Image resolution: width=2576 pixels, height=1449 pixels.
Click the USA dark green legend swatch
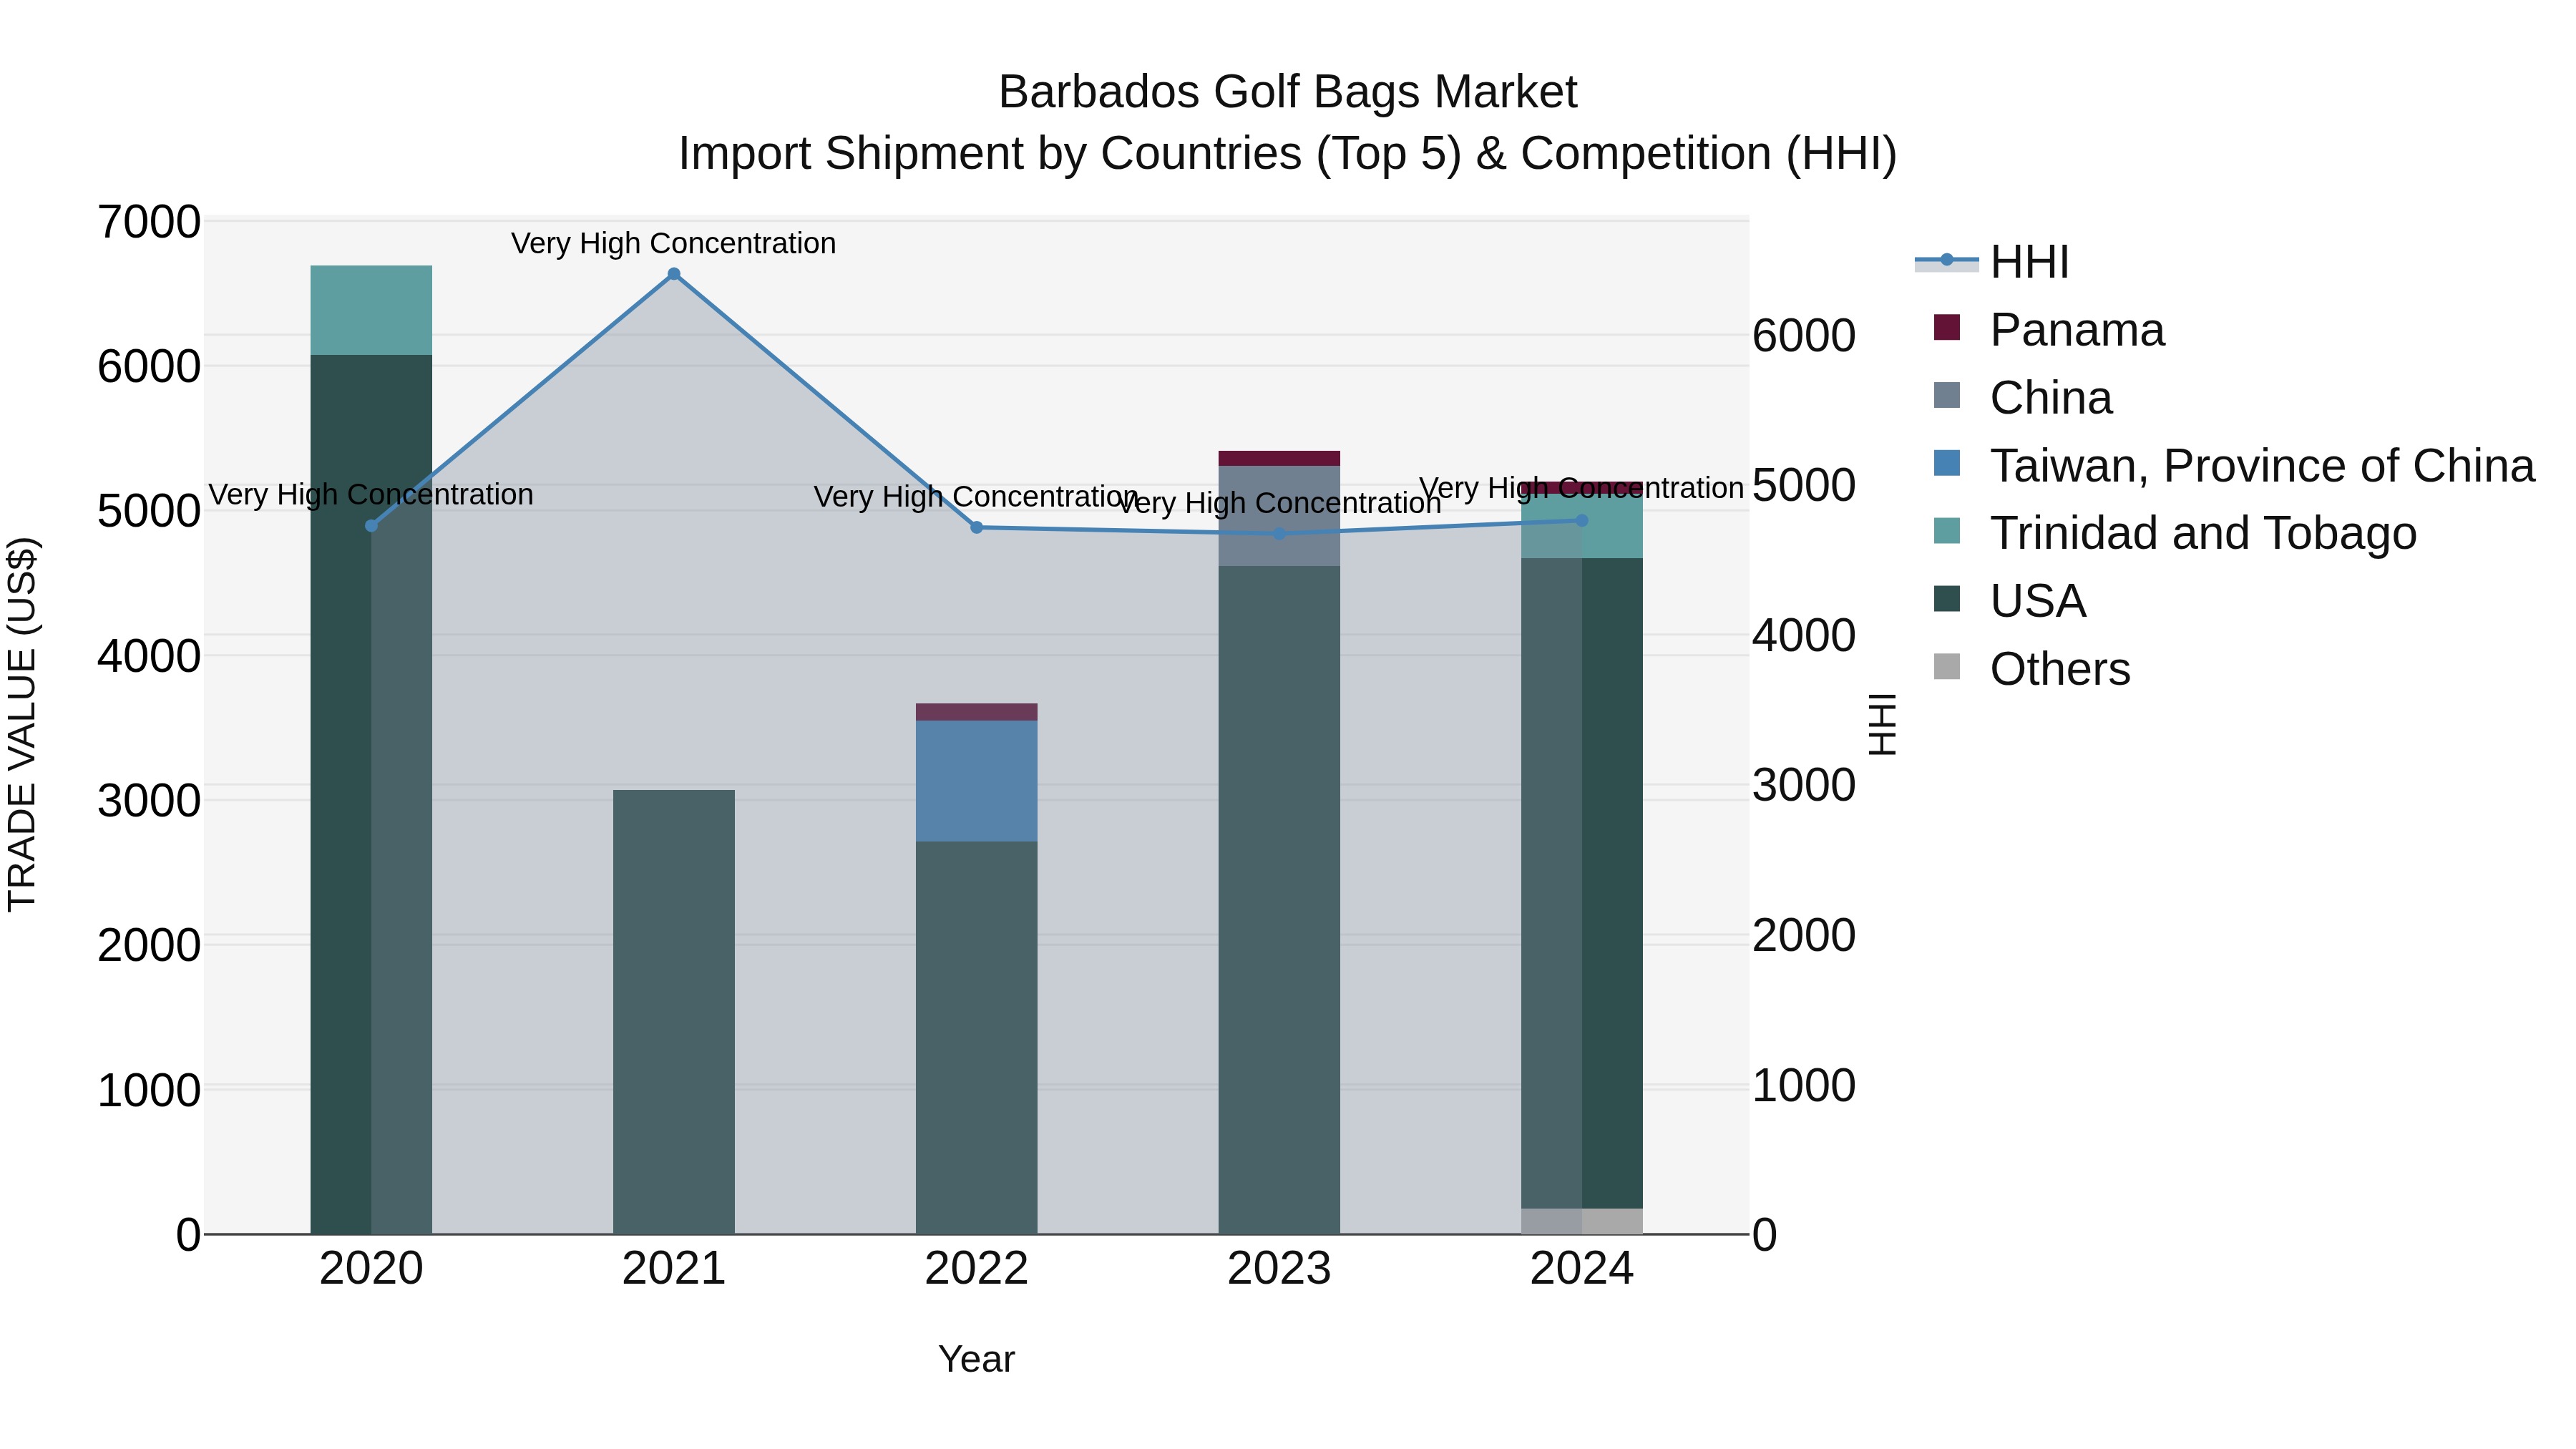tap(1947, 599)
